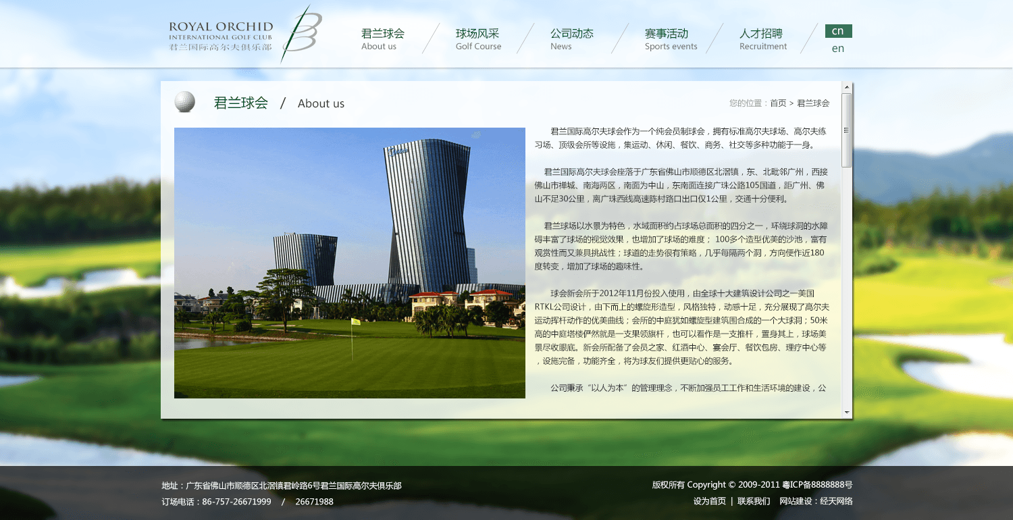Go to 公司动态 News section

point(571,38)
